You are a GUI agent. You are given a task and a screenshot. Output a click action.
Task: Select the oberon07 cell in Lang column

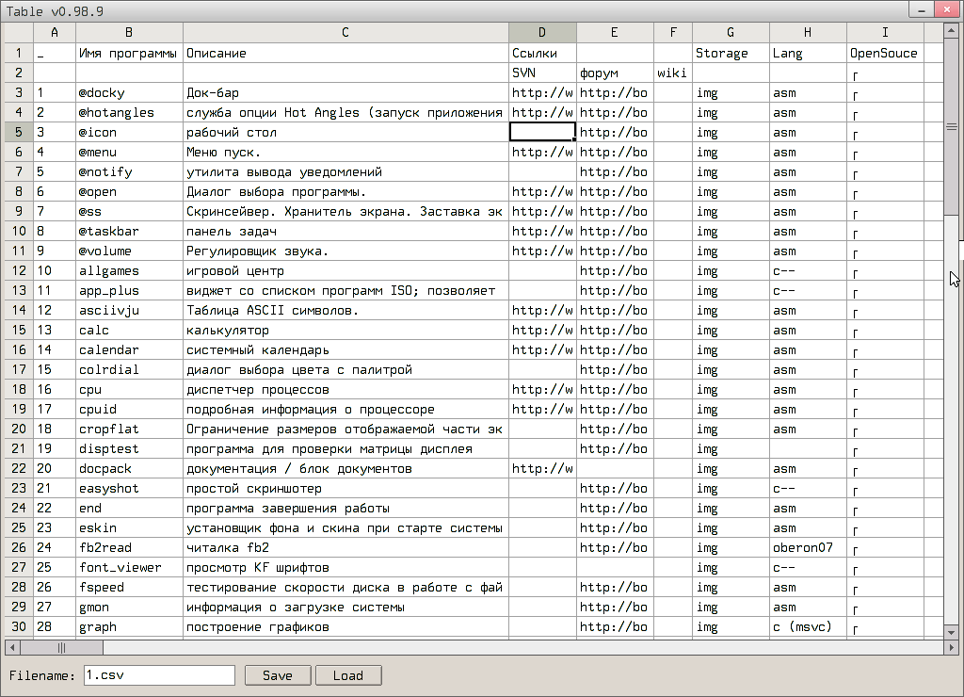pyautogui.click(x=808, y=548)
